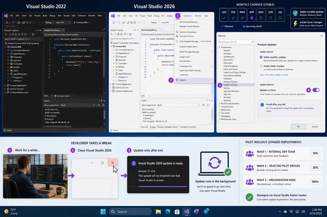This screenshot has height=217, width=327.
Task: Toggle the Update on Close switch
Action: [316, 90]
